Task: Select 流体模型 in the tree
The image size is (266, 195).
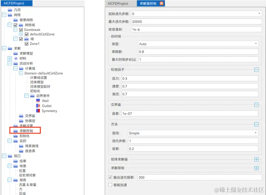Action: pos(37,82)
